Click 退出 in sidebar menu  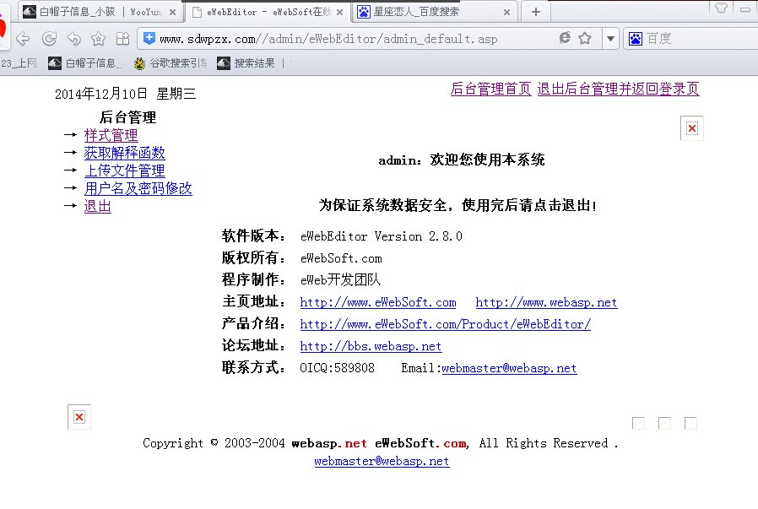97,207
